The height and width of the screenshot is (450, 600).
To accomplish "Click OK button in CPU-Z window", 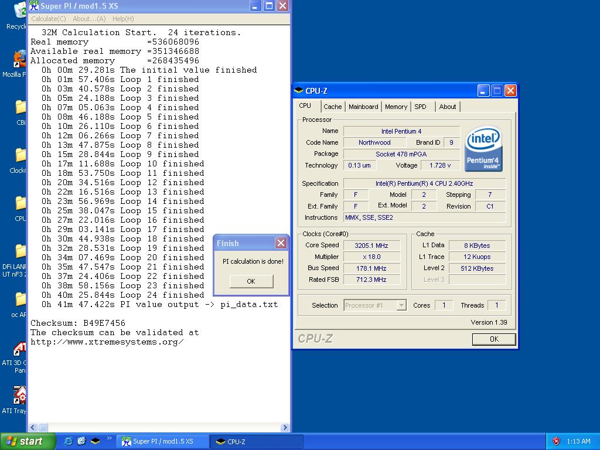I will tap(494, 339).
